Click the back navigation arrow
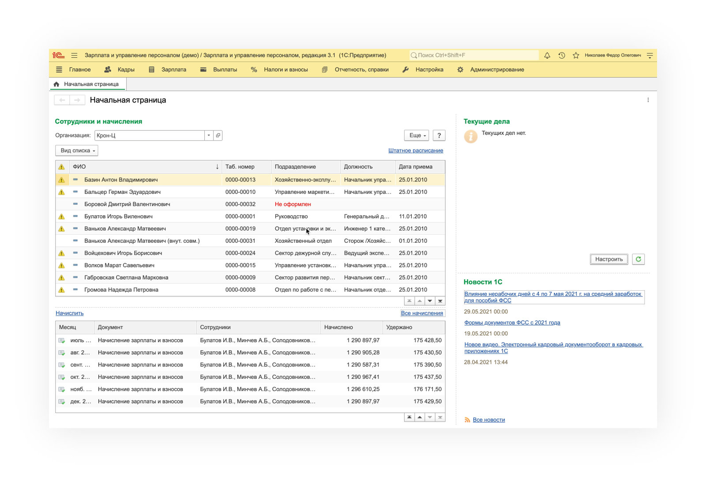Screen dimensions: 710x481 point(62,100)
